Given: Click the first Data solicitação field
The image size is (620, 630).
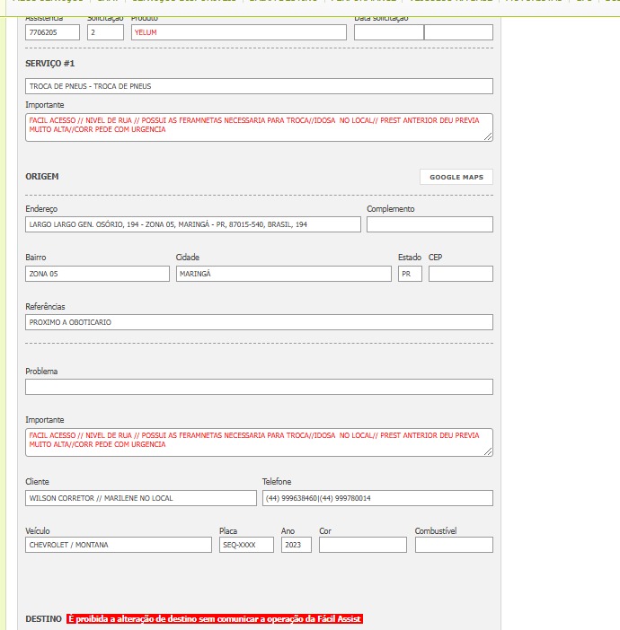Looking at the screenshot, I should click(389, 32).
